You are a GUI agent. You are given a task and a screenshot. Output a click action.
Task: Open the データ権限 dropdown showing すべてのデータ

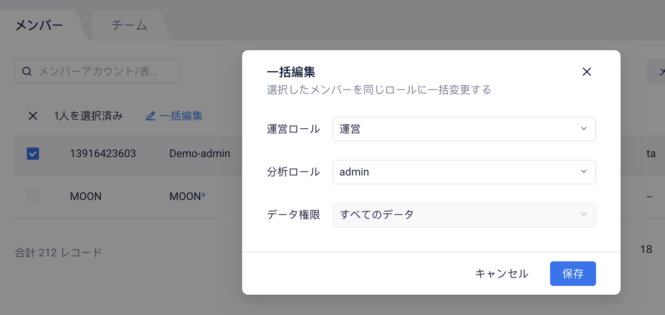click(464, 215)
